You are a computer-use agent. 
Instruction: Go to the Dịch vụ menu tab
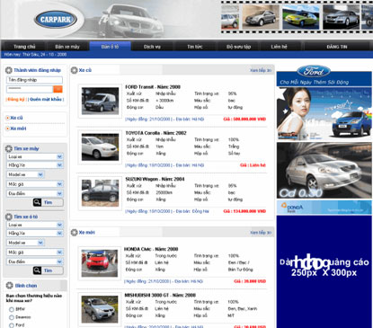pyautogui.click(x=152, y=47)
